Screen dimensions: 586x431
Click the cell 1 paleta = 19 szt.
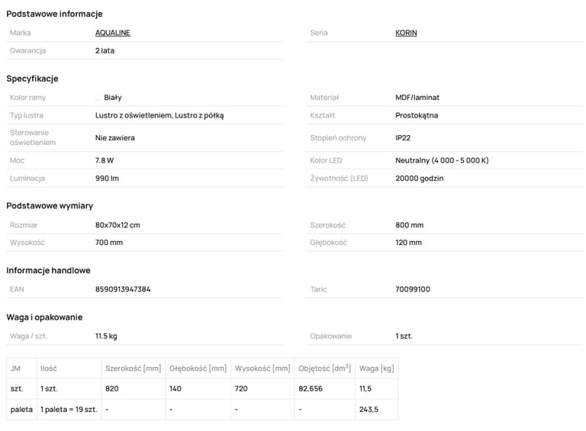[69, 410]
